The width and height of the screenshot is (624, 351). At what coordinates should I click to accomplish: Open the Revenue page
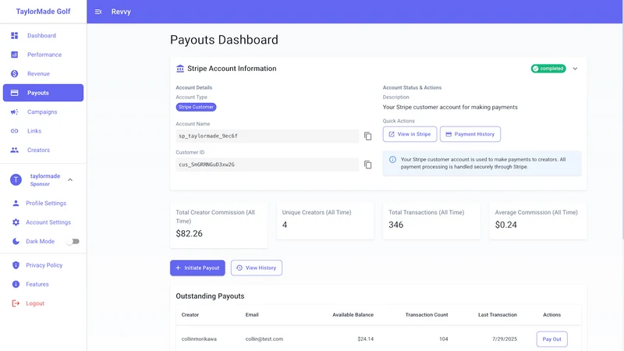point(44,73)
